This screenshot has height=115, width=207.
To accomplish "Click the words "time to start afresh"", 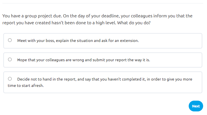I will [26, 85].
